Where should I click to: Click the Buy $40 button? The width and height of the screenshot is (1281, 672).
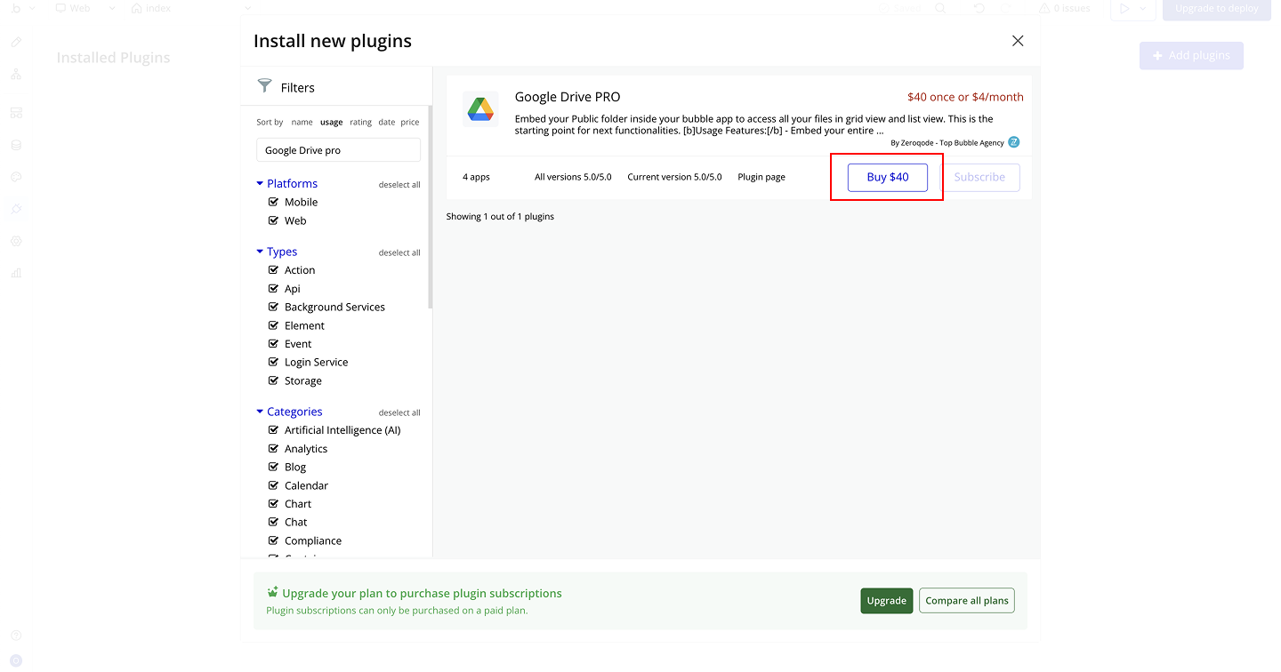pos(887,177)
